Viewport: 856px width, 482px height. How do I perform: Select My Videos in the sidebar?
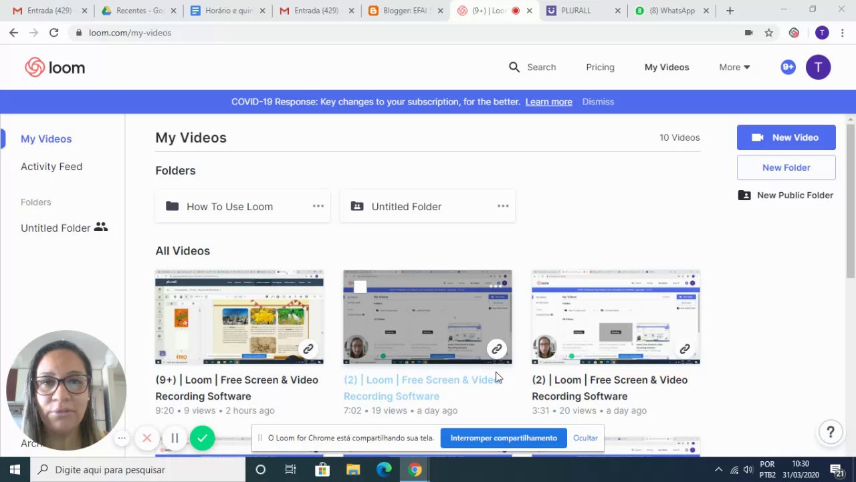pyautogui.click(x=46, y=139)
